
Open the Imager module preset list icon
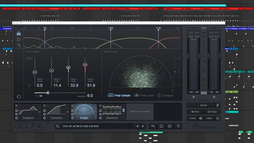coord(73,110)
